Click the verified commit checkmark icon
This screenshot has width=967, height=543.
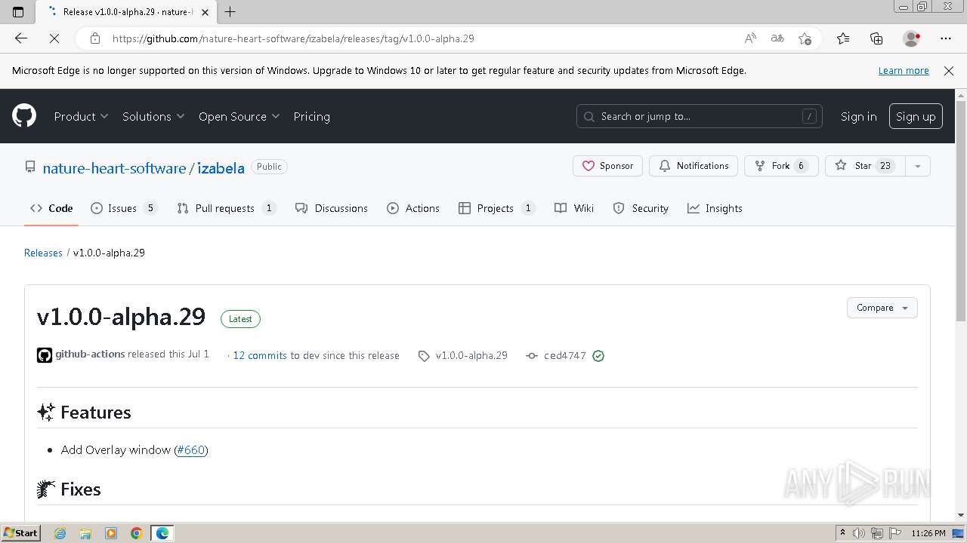pyautogui.click(x=598, y=356)
